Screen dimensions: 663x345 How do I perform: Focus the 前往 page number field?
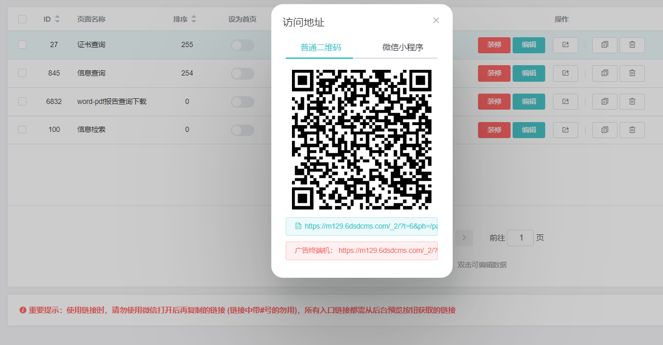pos(520,238)
